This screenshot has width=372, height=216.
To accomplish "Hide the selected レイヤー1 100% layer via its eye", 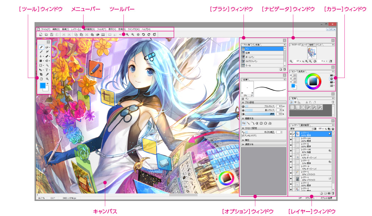I will click(291, 134).
